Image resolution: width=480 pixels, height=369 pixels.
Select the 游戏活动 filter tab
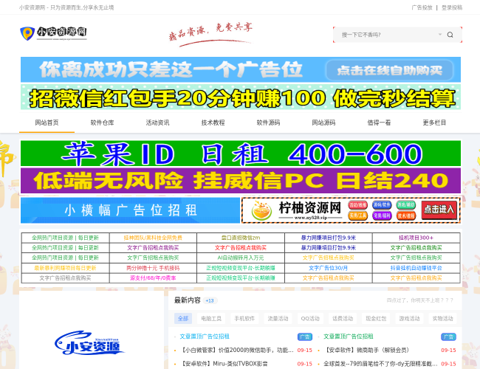[x=409, y=319]
